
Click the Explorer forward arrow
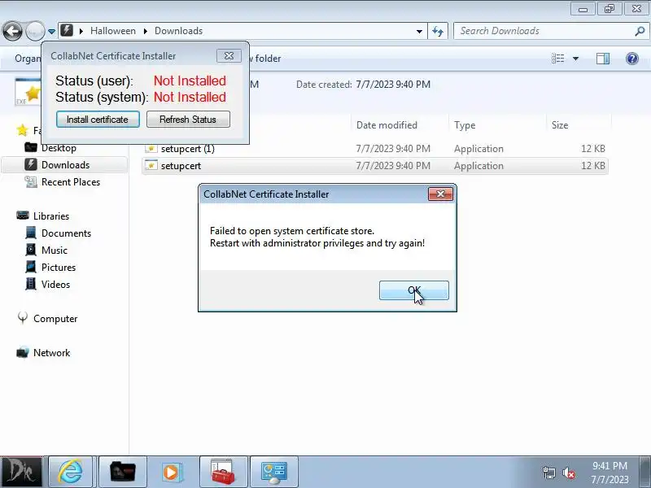point(35,31)
